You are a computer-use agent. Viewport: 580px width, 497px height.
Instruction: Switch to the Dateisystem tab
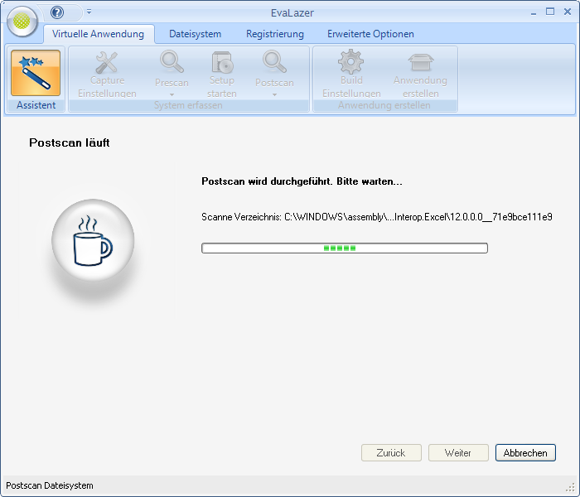tap(195, 34)
